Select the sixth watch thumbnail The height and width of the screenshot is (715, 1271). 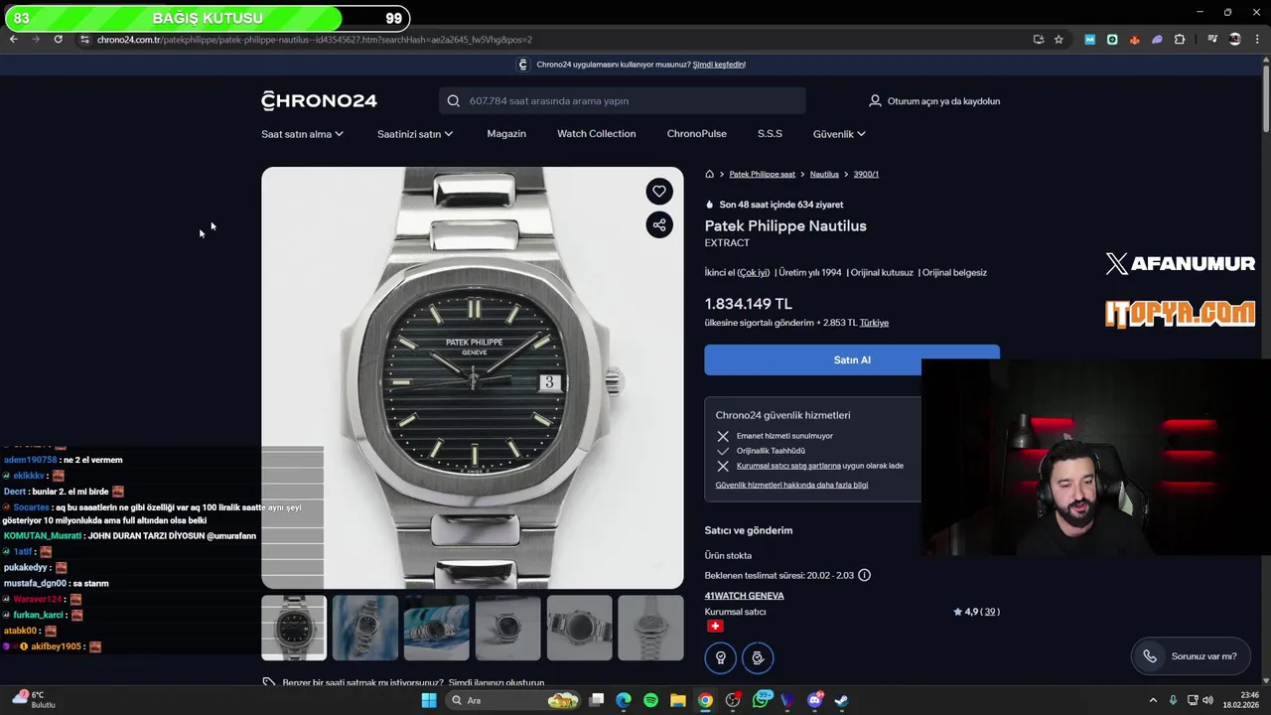(x=650, y=628)
